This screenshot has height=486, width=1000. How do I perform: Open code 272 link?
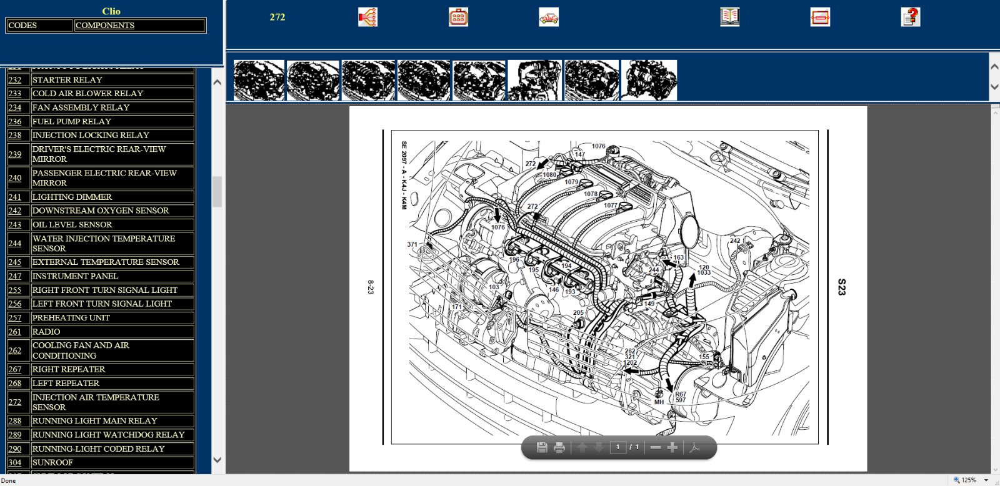click(14, 402)
